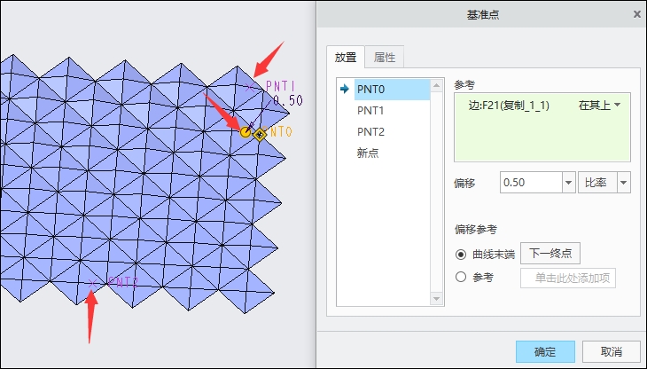Click the 比率 offset type box

pos(597,183)
